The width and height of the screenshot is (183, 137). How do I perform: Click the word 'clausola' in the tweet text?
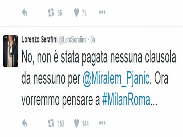(160, 57)
